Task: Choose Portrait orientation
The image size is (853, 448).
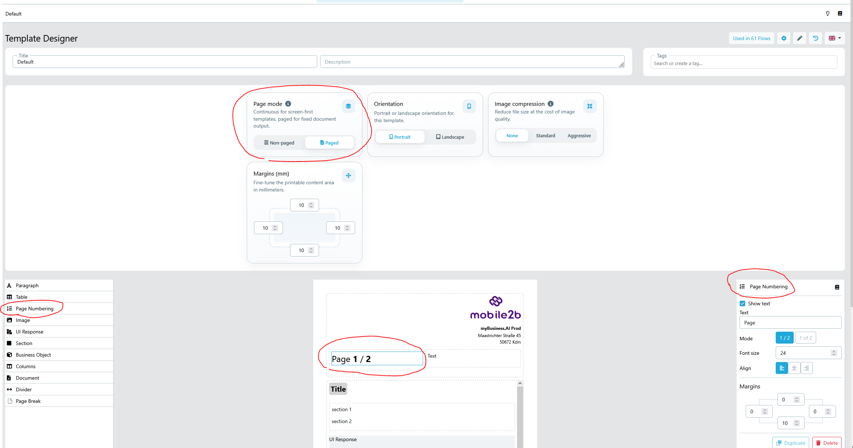Action: (400, 137)
